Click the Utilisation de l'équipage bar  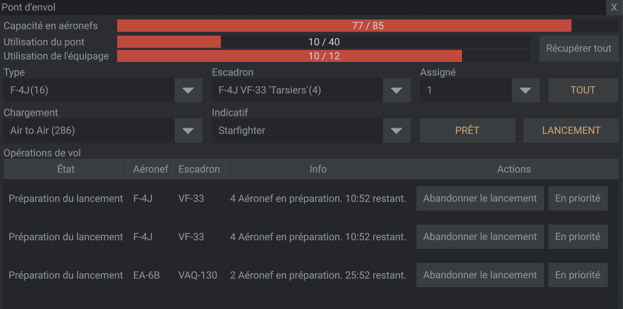pos(324,56)
